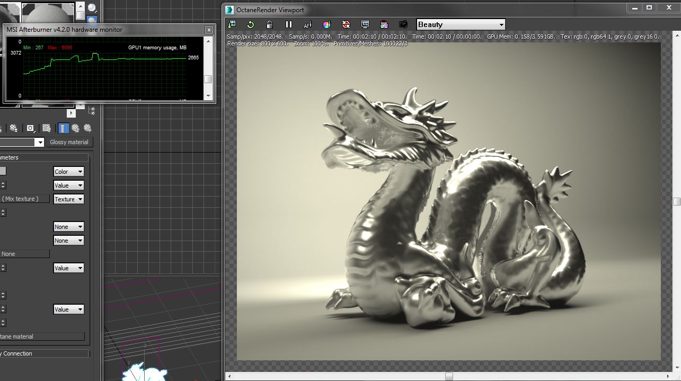Click the Samp/pix: 2048/2048 status text
The width and height of the screenshot is (681, 381).
[255, 37]
